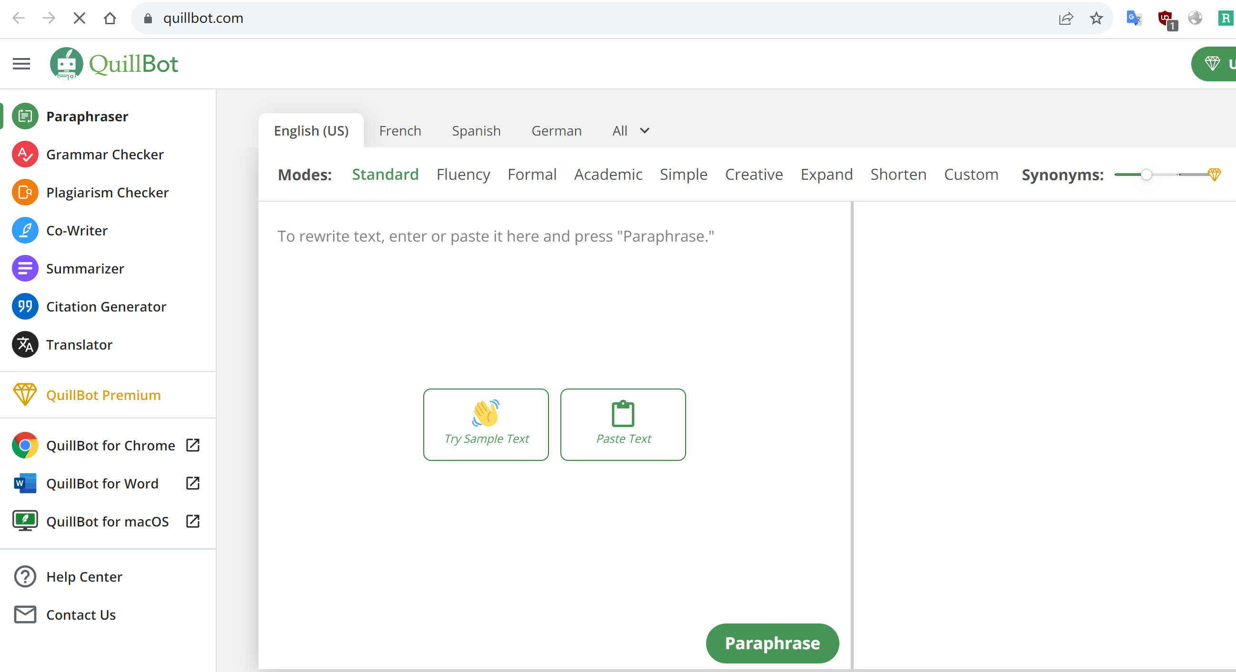Open the Grammar Checker icon

(x=25, y=155)
